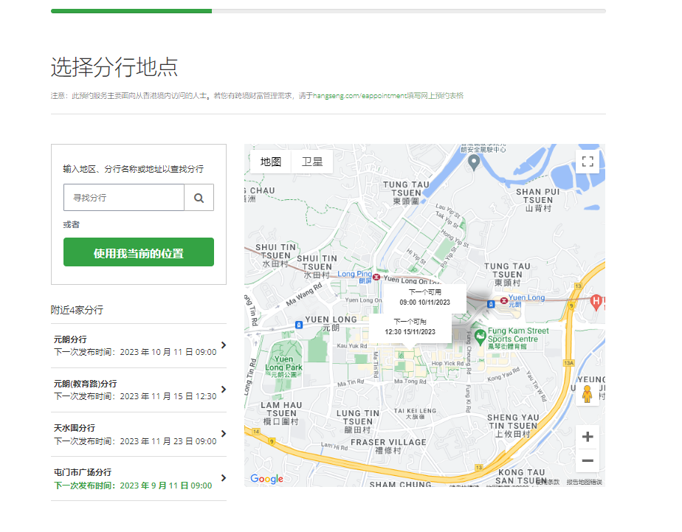Select the red pin near Long Ping station
682x532 pixels.
[375, 278]
